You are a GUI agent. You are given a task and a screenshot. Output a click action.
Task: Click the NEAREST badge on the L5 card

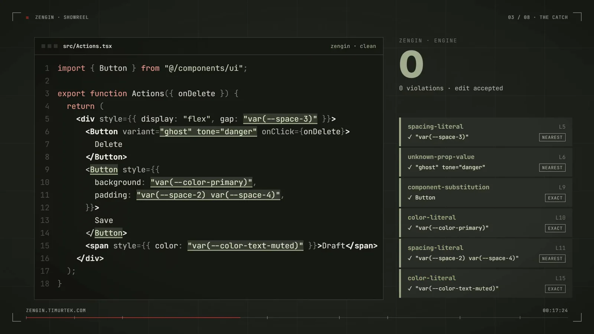(552, 137)
